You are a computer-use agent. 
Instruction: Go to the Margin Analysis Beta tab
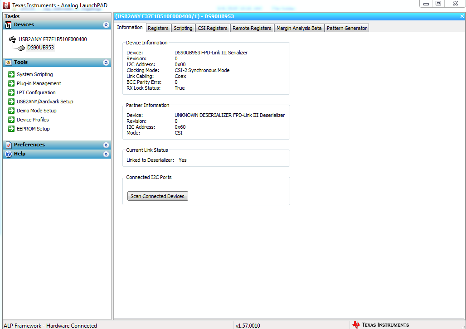click(299, 28)
